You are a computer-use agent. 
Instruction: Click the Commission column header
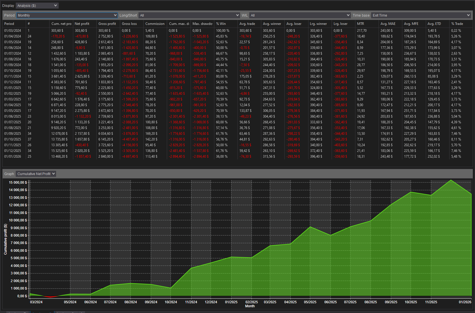155,24
